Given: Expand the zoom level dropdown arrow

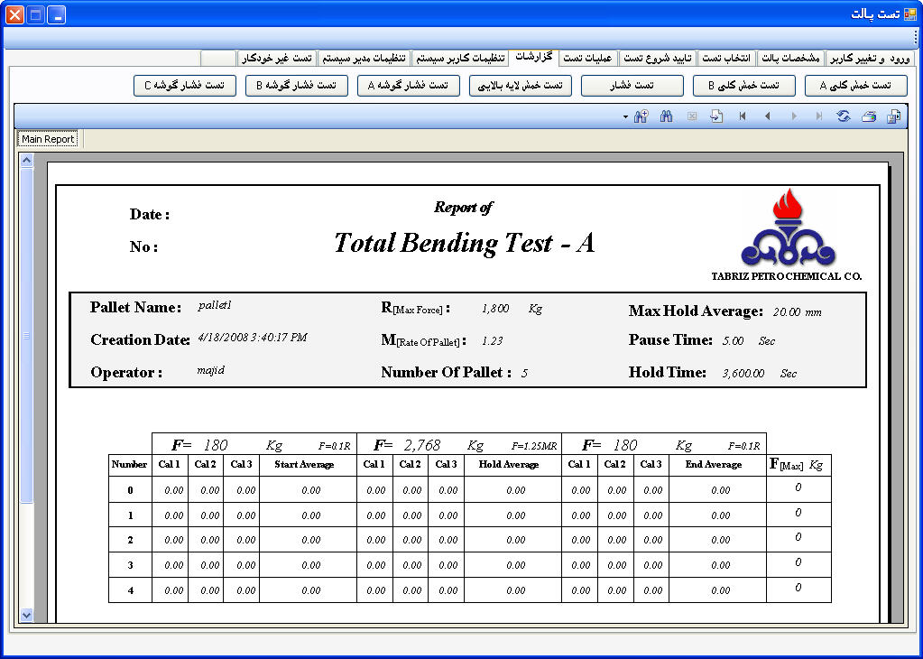Looking at the screenshot, I should [x=625, y=117].
